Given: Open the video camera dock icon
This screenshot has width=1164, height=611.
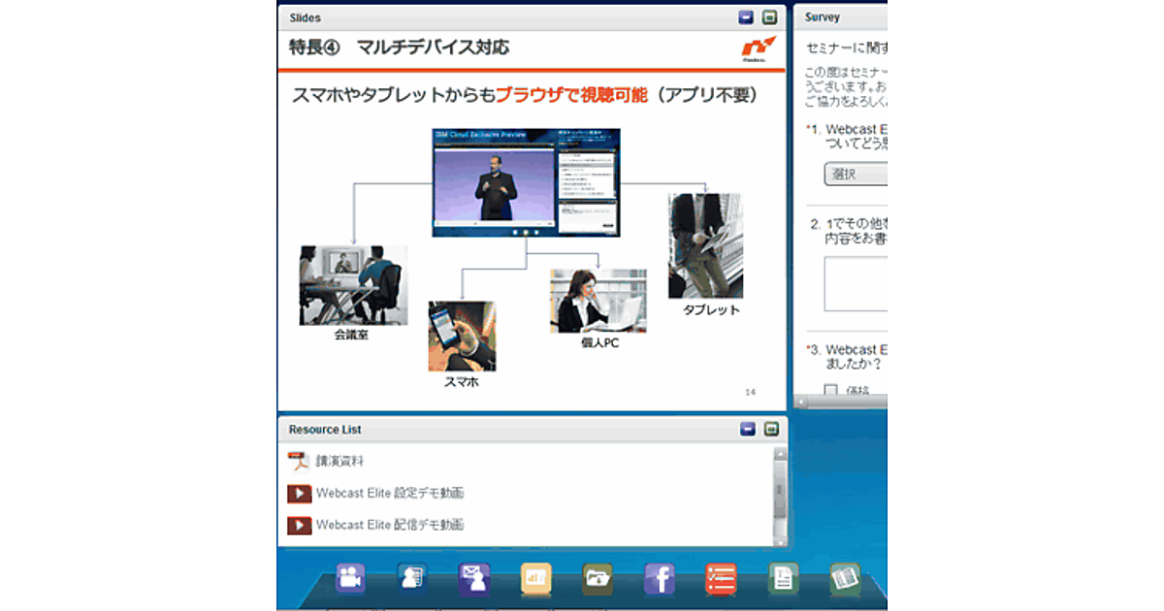Looking at the screenshot, I should click(x=349, y=578).
